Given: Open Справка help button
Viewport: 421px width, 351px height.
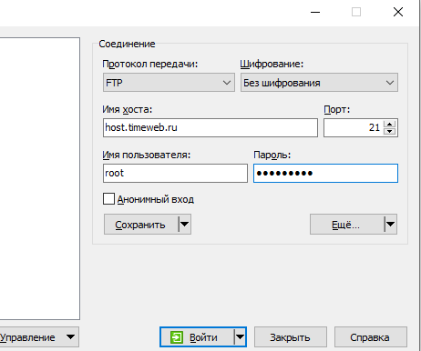Looking at the screenshot, I should tap(371, 337).
